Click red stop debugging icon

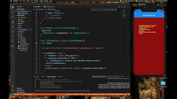pyautogui.click(x=113, y=10)
